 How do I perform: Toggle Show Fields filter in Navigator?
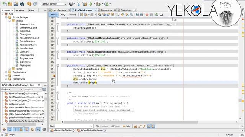10,129
